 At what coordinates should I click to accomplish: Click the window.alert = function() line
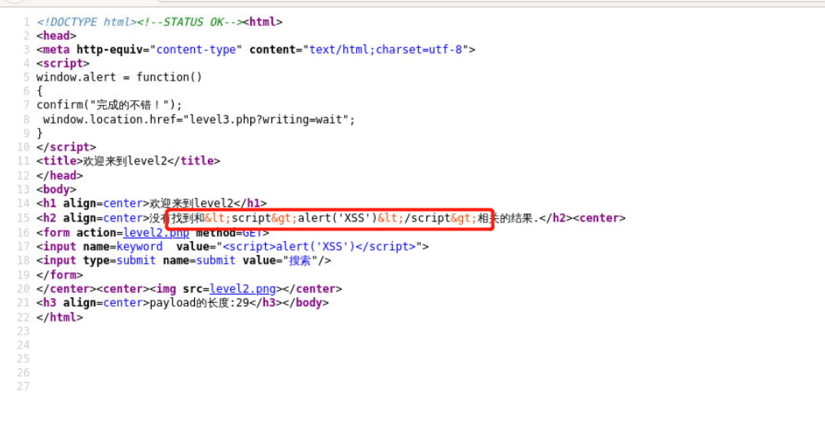click(x=119, y=77)
